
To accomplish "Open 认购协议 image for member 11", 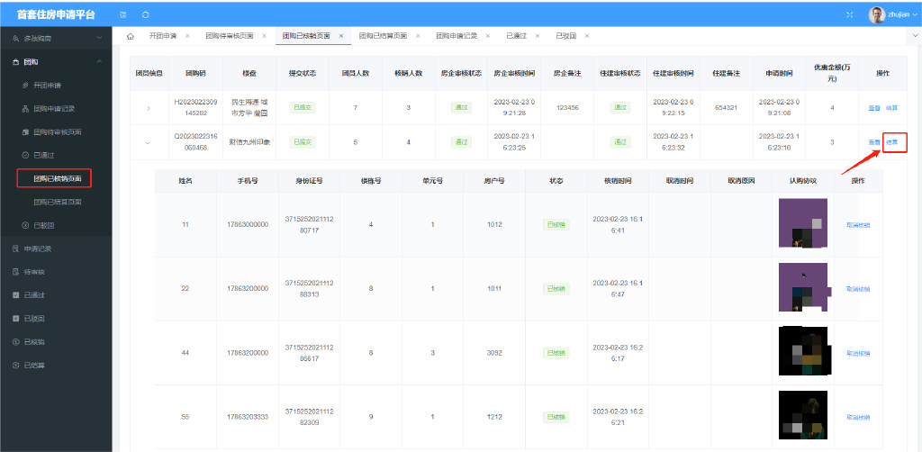I will (802, 222).
